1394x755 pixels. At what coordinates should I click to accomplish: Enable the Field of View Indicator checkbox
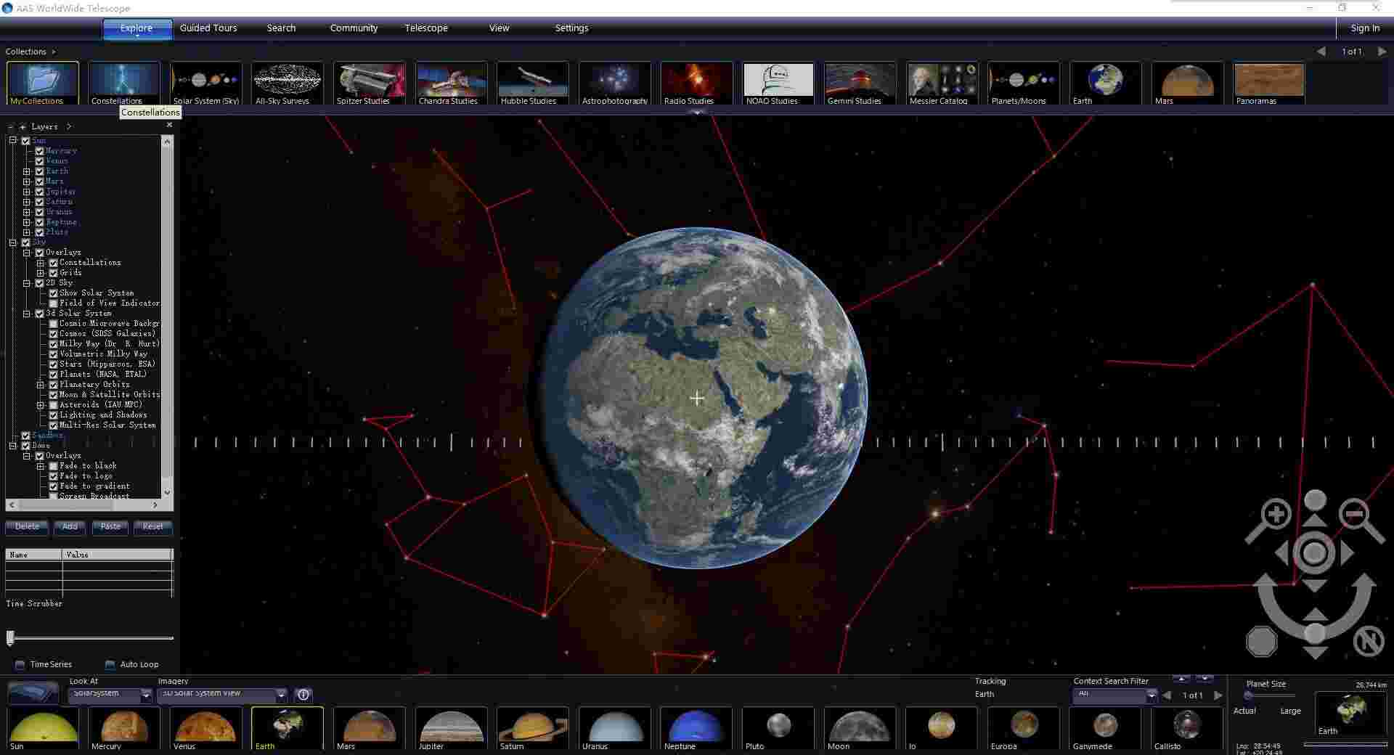[x=52, y=303]
